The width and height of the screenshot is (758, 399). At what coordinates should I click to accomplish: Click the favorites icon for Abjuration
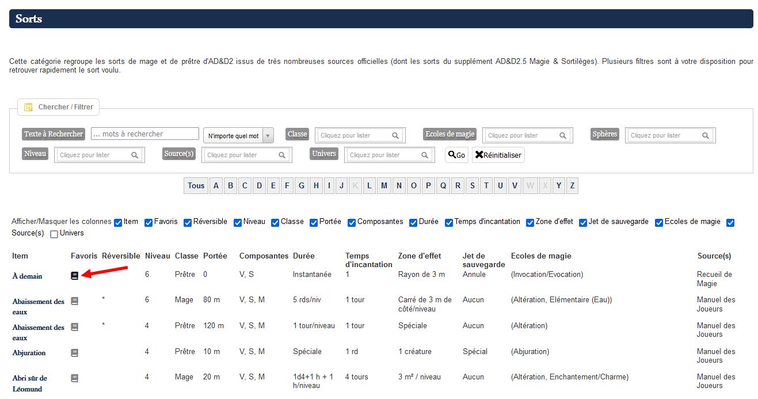tap(74, 352)
